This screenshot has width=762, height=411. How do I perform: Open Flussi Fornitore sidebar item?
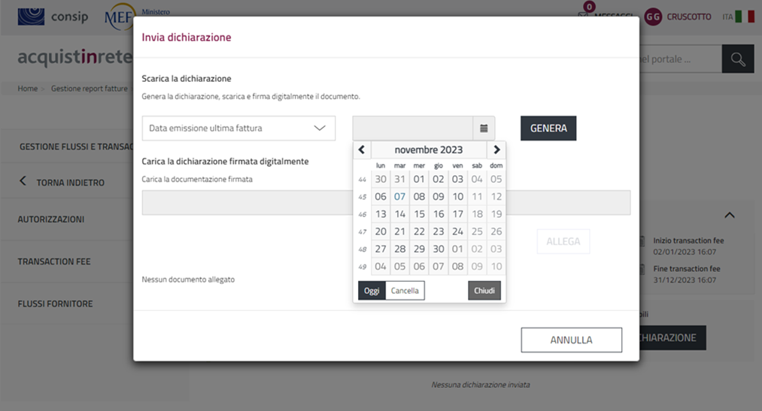pos(56,304)
